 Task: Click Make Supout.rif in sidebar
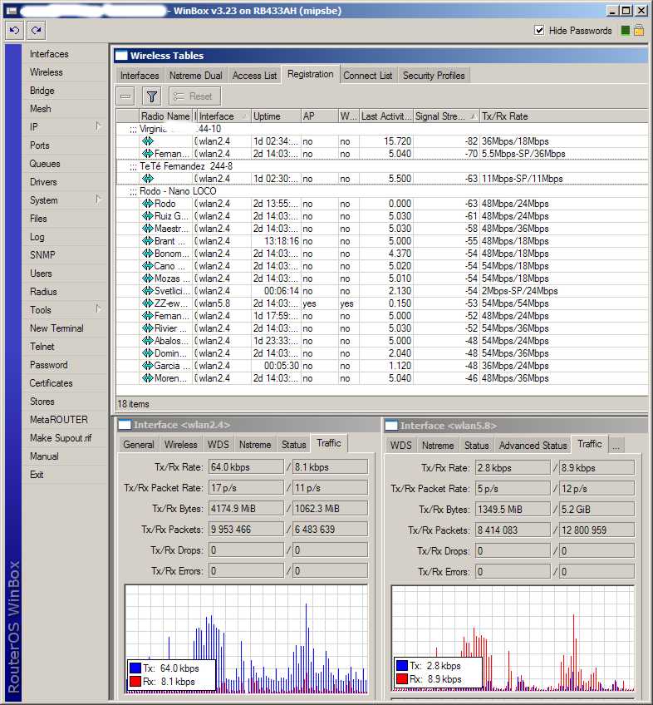coord(61,438)
